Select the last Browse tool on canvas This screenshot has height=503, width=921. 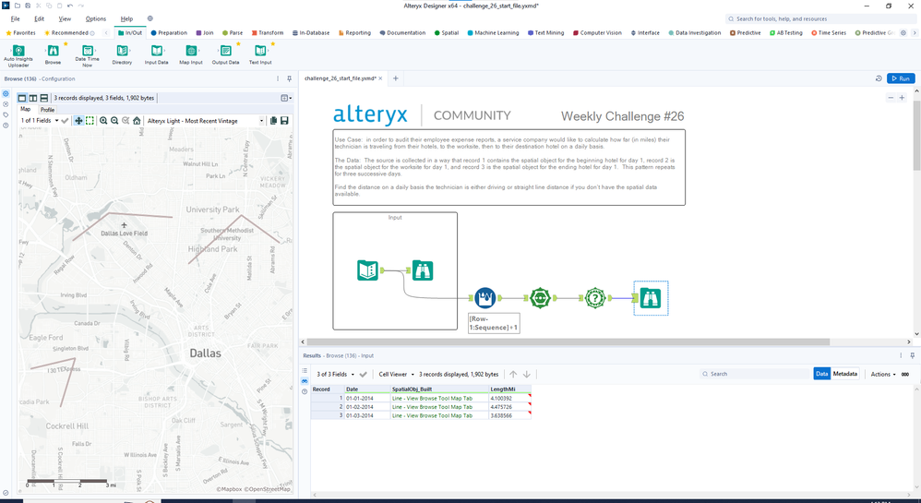point(651,298)
